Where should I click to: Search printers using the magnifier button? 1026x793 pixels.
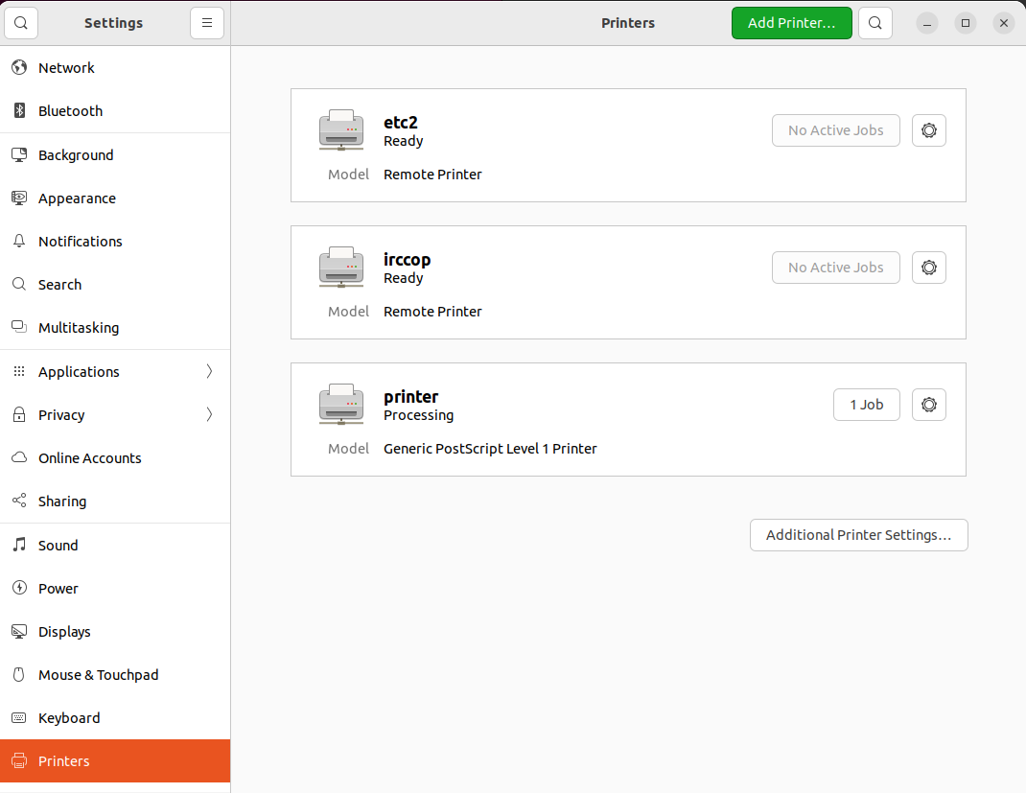click(874, 23)
